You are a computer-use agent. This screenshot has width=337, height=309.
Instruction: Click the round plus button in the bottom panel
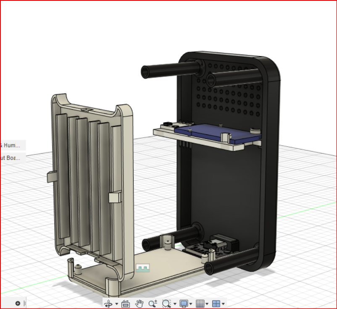point(18,303)
